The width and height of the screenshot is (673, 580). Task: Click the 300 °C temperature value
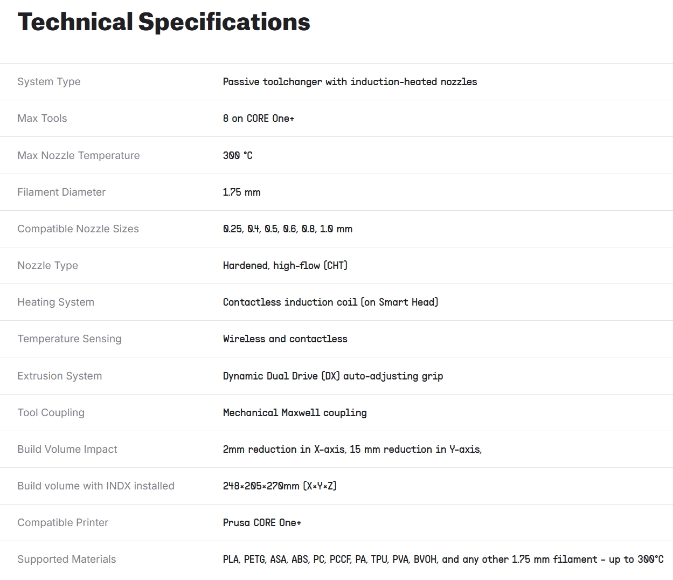(x=238, y=156)
